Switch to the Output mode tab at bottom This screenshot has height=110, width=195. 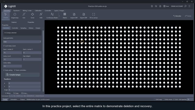point(22,99)
